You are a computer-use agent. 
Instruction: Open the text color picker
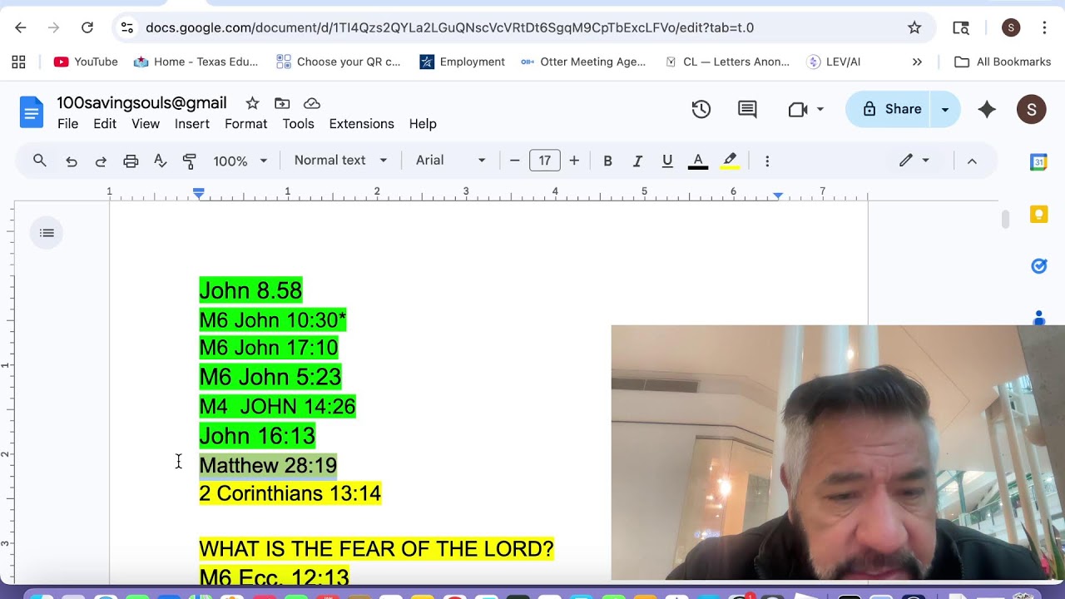(698, 161)
